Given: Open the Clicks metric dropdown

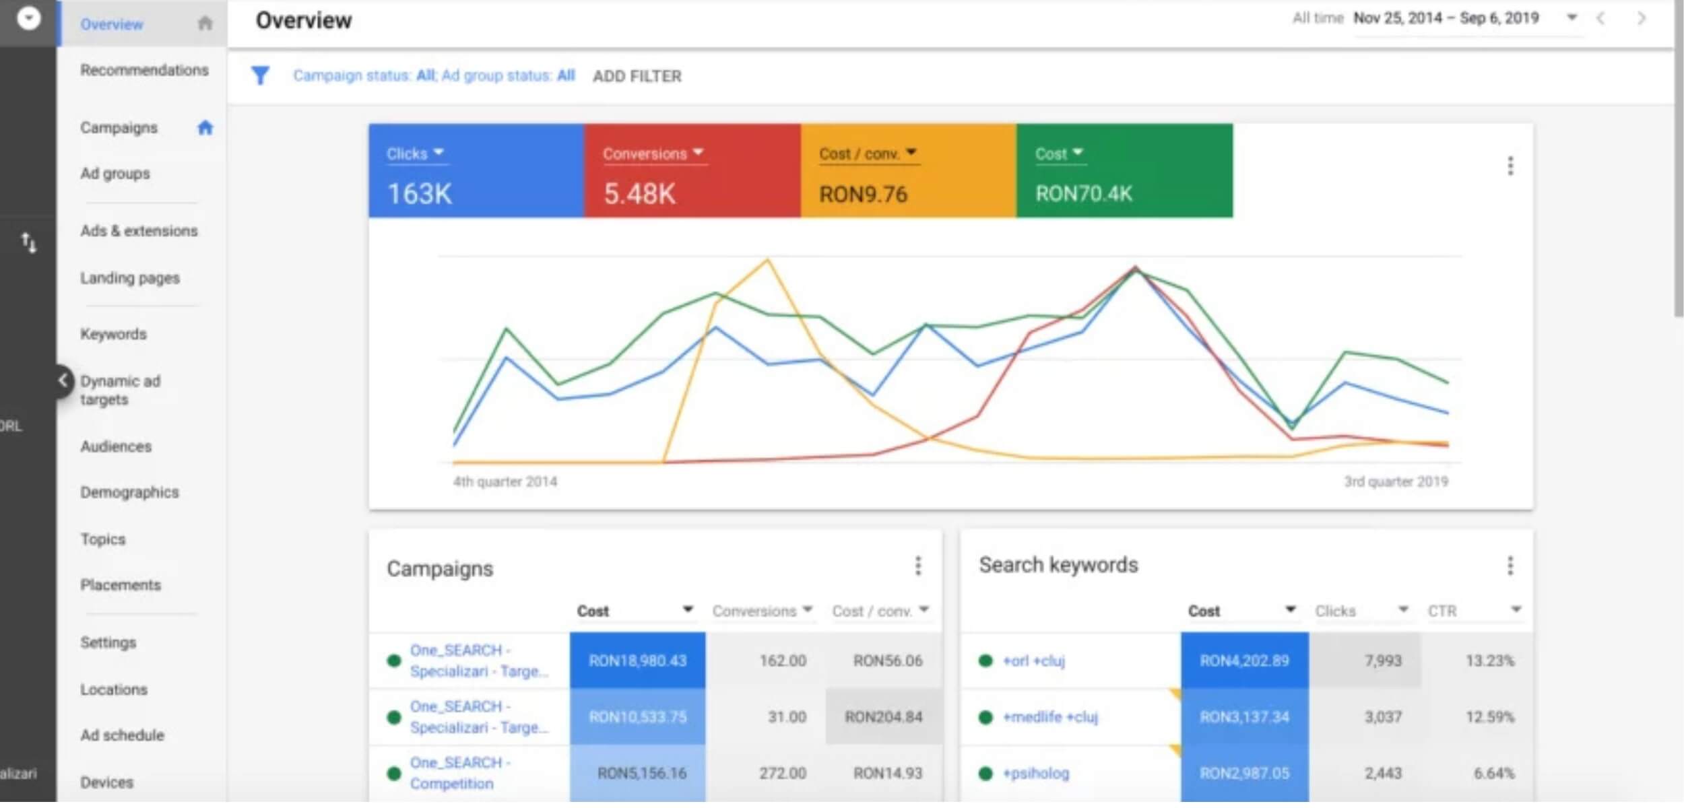Looking at the screenshot, I should (x=415, y=154).
